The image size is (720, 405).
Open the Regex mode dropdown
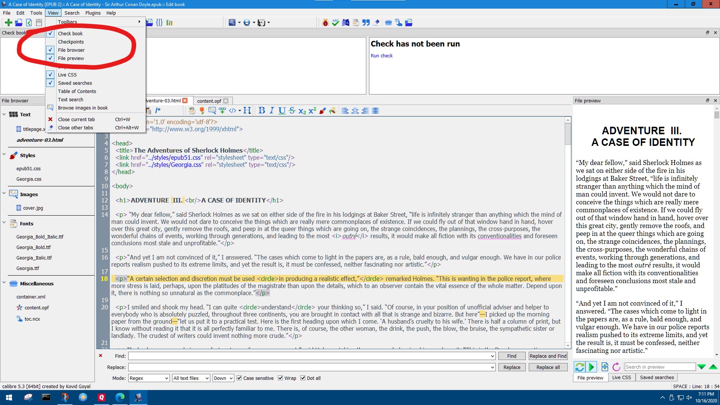pos(149,378)
